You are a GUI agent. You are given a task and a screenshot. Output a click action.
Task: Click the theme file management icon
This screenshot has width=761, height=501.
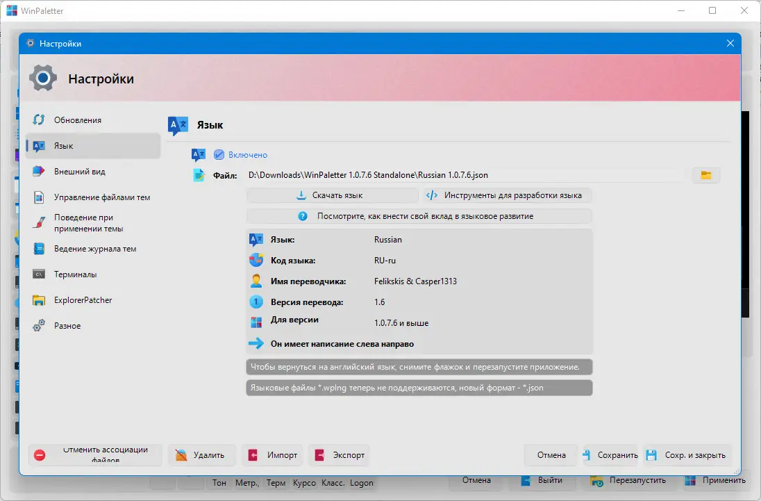point(39,197)
